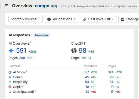Screen dimensions: 139x99
Task: Open Perplexity pages value 54
Action: [x=112, y=82]
